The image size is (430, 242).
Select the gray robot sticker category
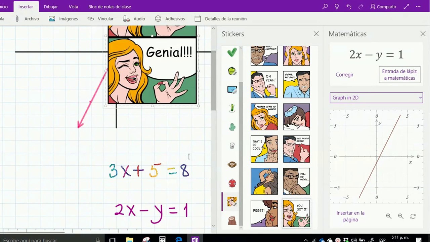232,146
